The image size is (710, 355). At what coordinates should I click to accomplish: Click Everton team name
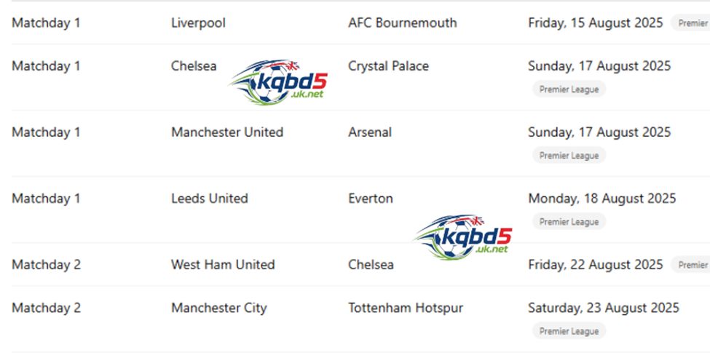click(x=370, y=199)
